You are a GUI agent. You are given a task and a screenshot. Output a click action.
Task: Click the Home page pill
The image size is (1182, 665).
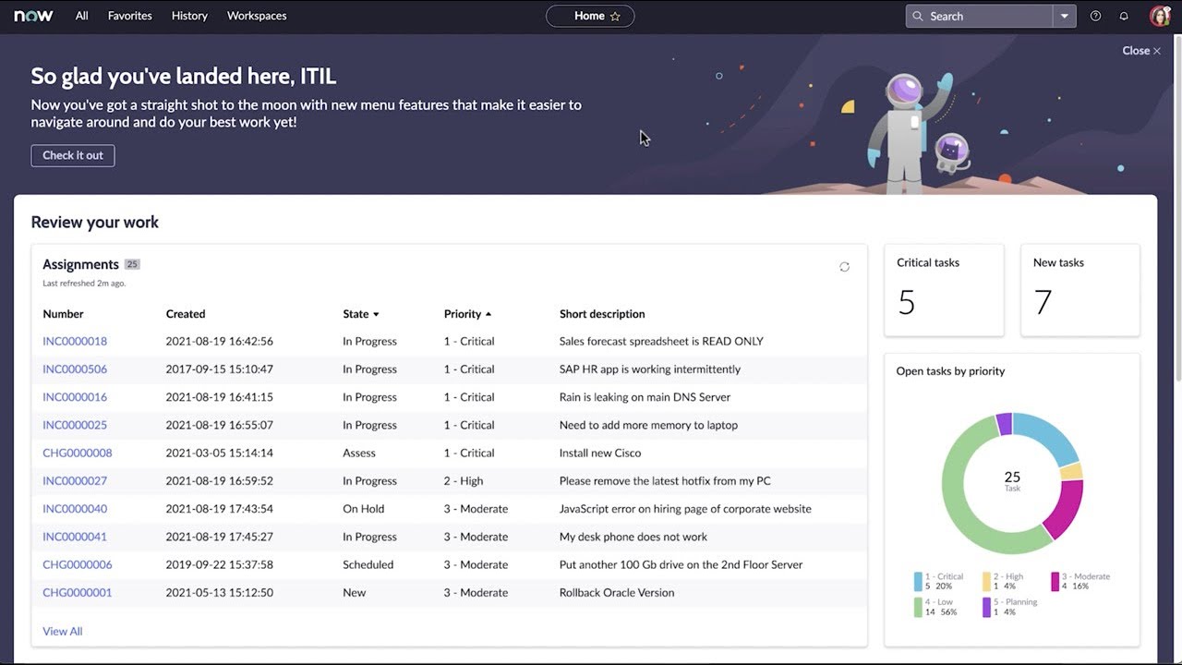(590, 16)
